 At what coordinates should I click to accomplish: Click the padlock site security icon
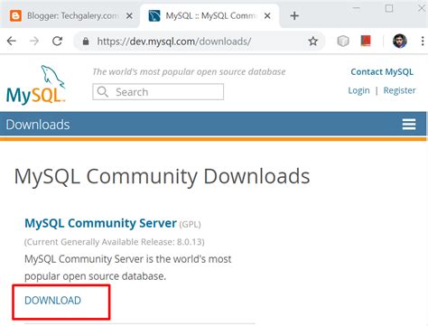[86, 42]
